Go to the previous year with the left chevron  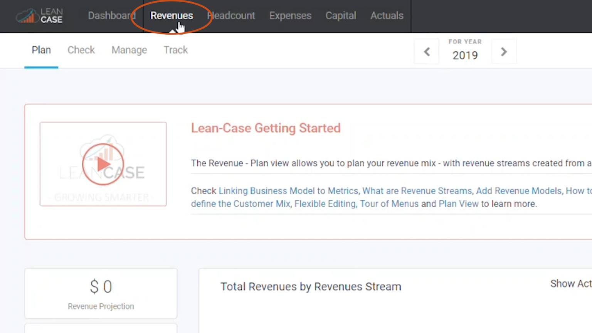tap(426, 52)
